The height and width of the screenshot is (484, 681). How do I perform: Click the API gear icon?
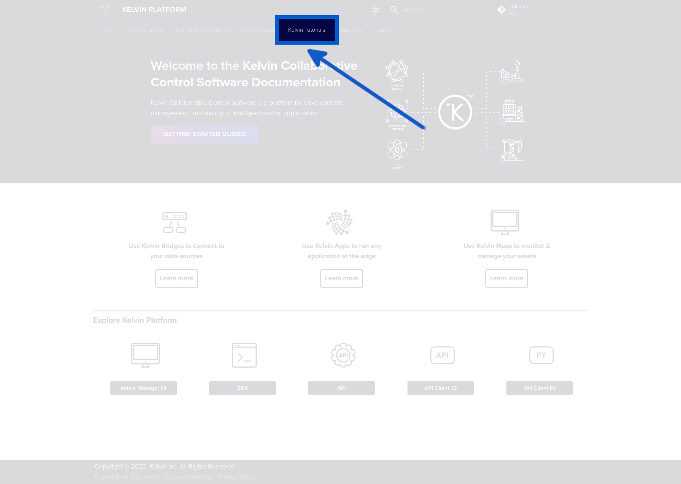(x=343, y=355)
